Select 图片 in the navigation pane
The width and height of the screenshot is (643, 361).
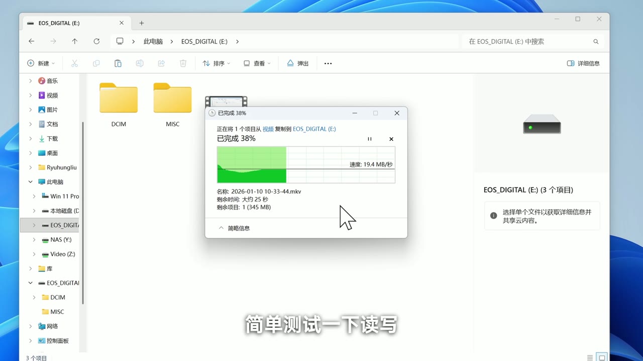pos(52,110)
